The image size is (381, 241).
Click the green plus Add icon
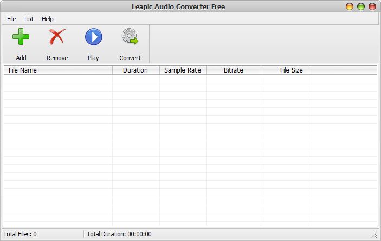[x=21, y=37]
